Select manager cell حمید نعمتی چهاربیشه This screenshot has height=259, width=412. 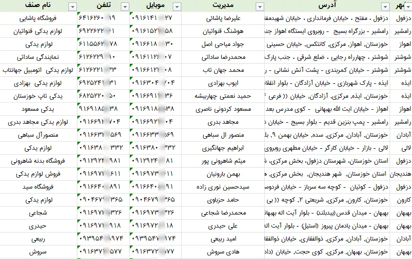point(223,96)
